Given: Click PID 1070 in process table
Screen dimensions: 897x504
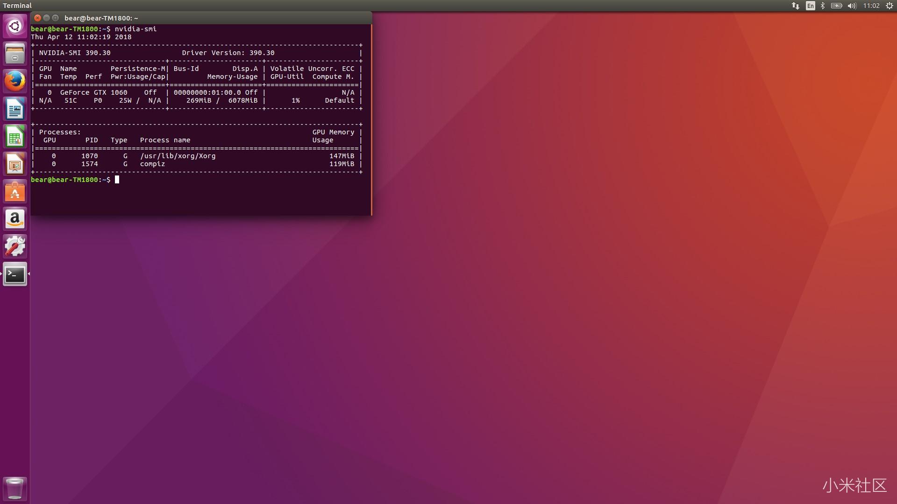Looking at the screenshot, I should 90,156.
